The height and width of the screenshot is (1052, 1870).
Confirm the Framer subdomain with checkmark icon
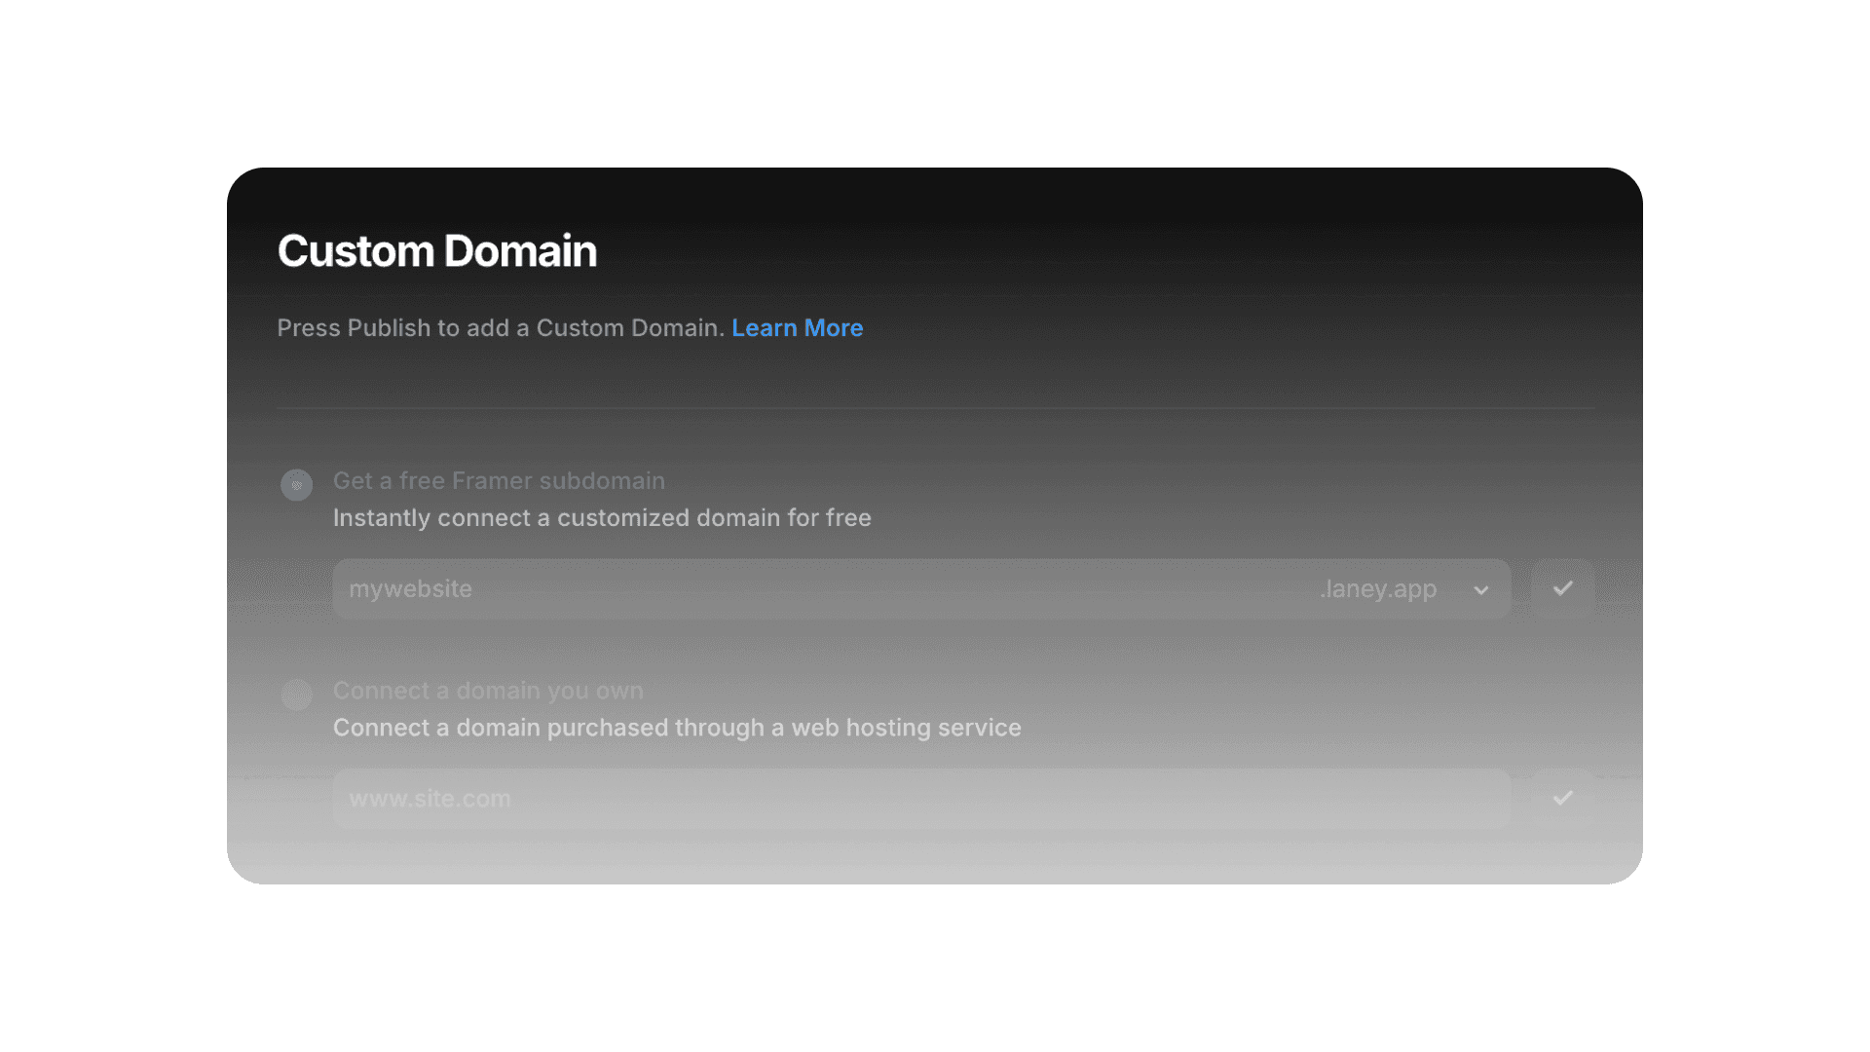point(1562,588)
